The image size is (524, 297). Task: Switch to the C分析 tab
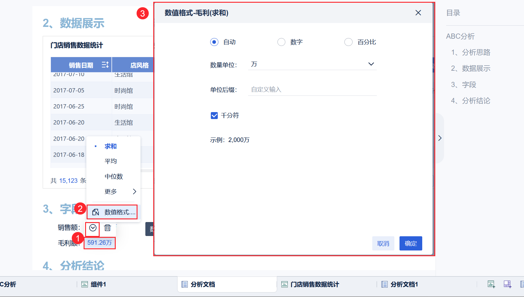tap(8, 284)
